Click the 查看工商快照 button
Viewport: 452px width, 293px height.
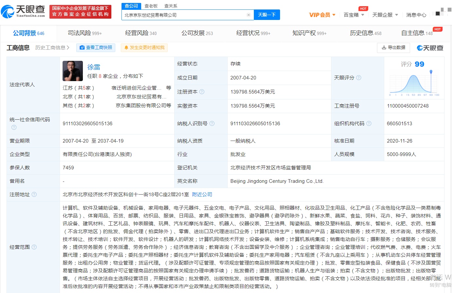pyautogui.click(x=96, y=48)
